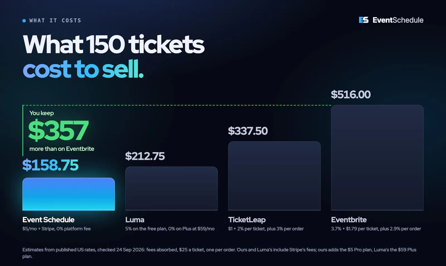The width and height of the screenshot is (446, 266).
Task: Click the EventSchedule brand name
Action: coord(398,20)
